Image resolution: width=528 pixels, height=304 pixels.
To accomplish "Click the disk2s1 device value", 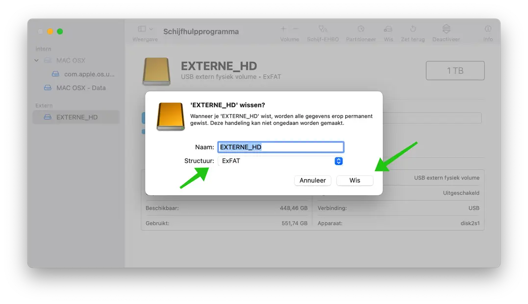I will (470, 223).
